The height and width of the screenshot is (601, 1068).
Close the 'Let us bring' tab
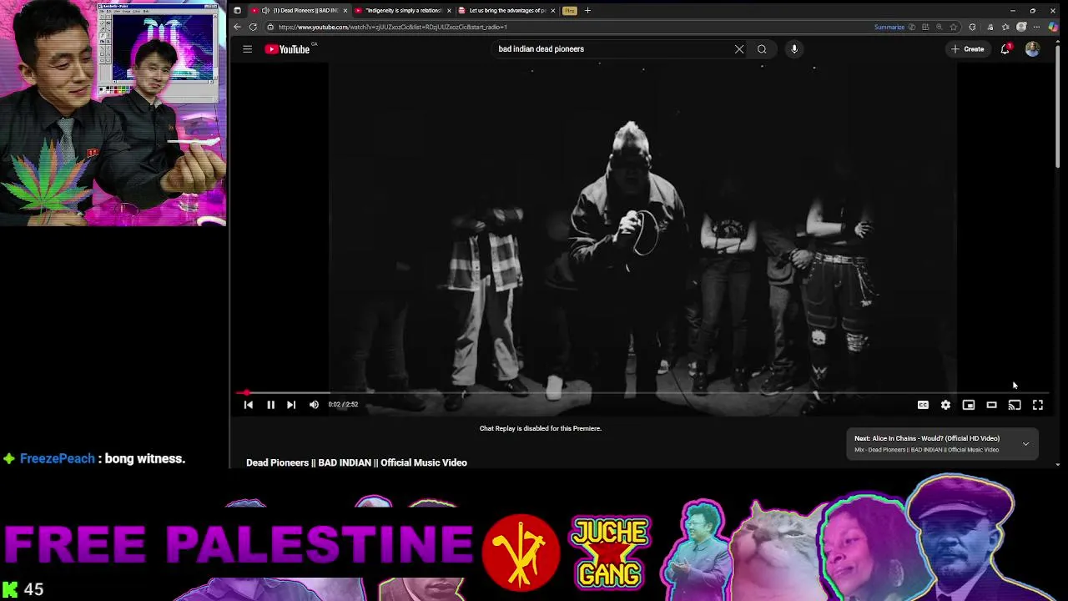(x=552, y=11)
